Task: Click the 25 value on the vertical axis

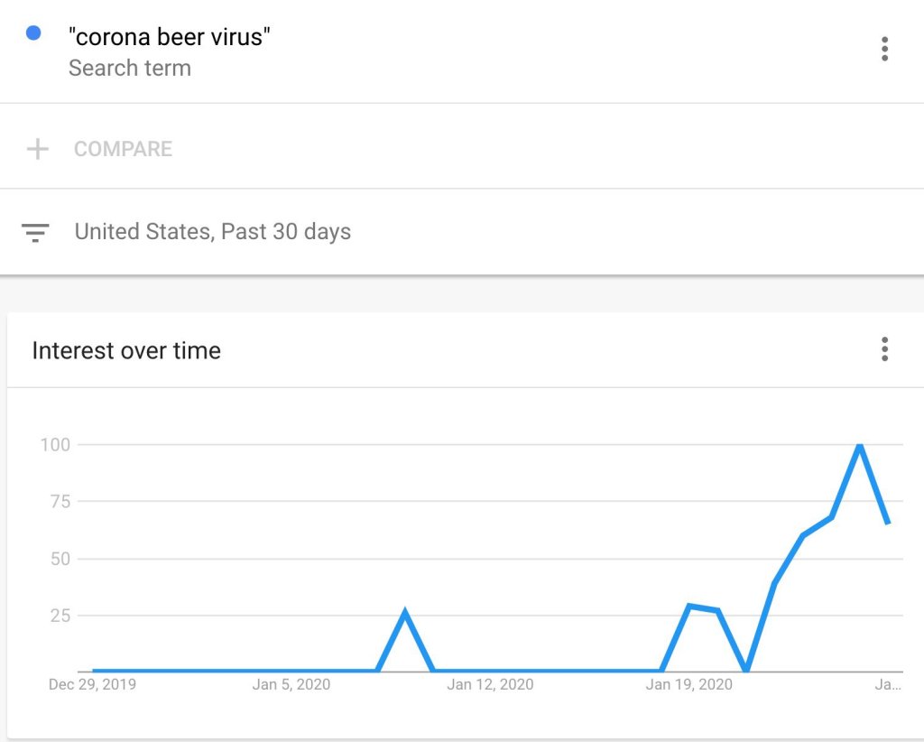Action: pos(60,616)
